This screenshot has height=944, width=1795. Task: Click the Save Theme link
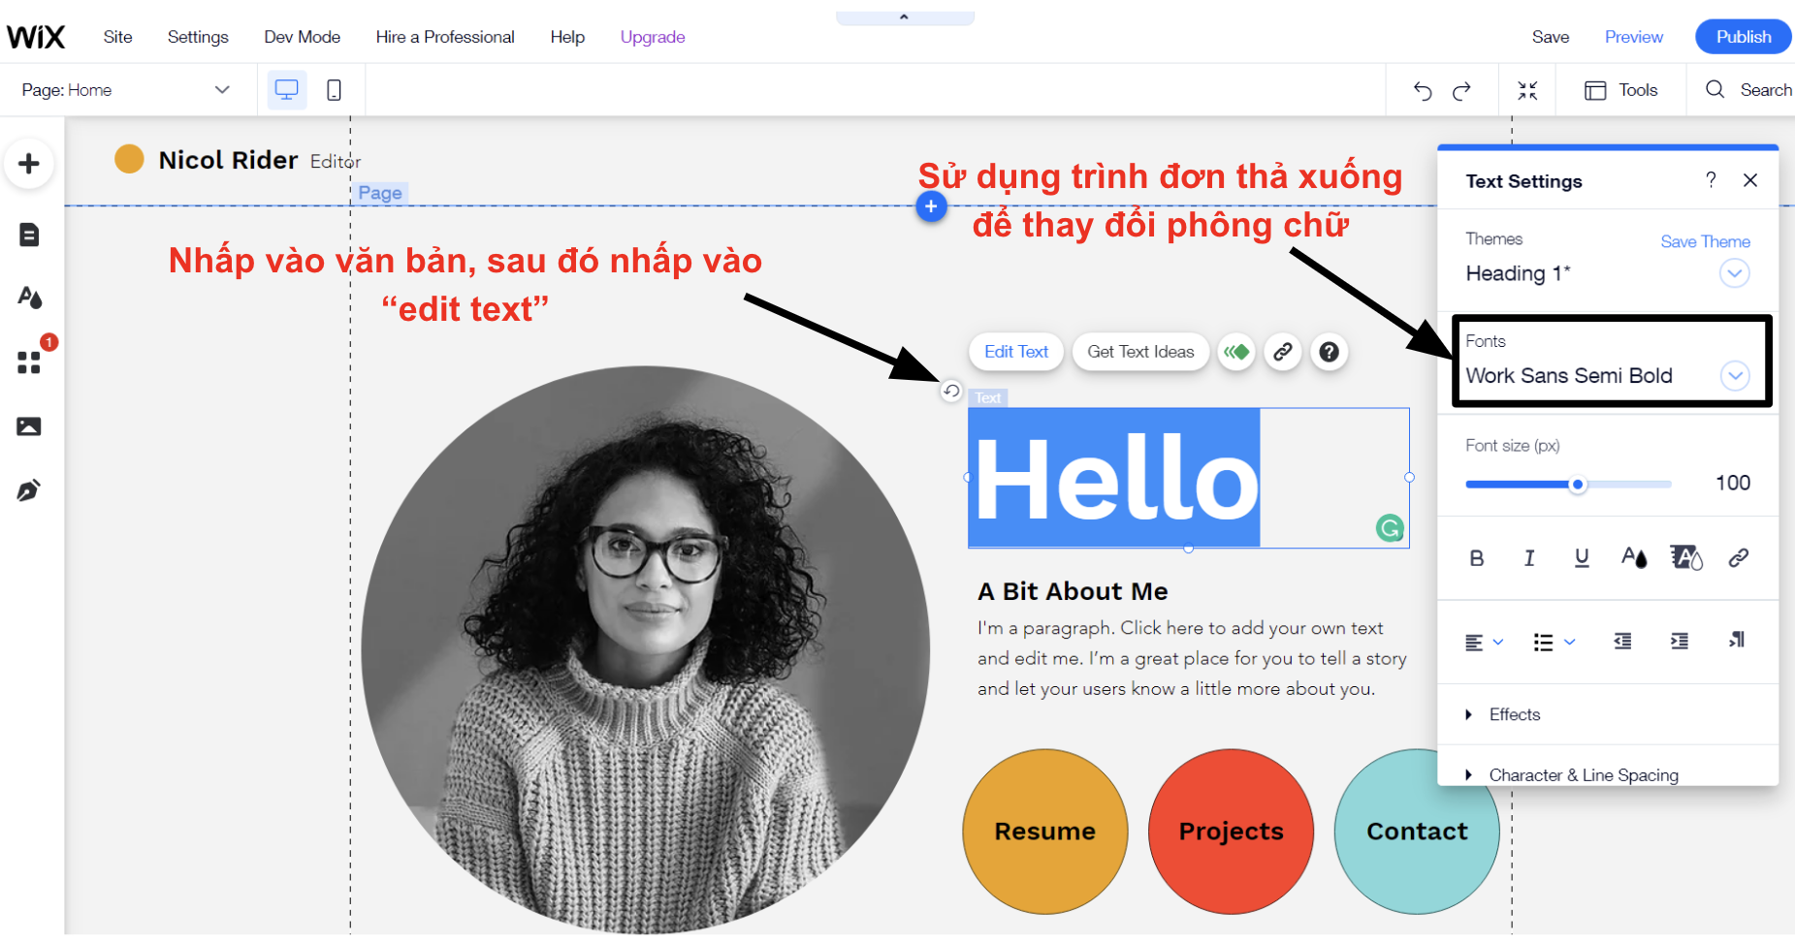tap(1705, 241)
